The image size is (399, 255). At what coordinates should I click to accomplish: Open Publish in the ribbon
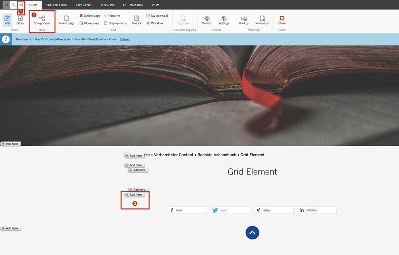click(x=207, y=20)
